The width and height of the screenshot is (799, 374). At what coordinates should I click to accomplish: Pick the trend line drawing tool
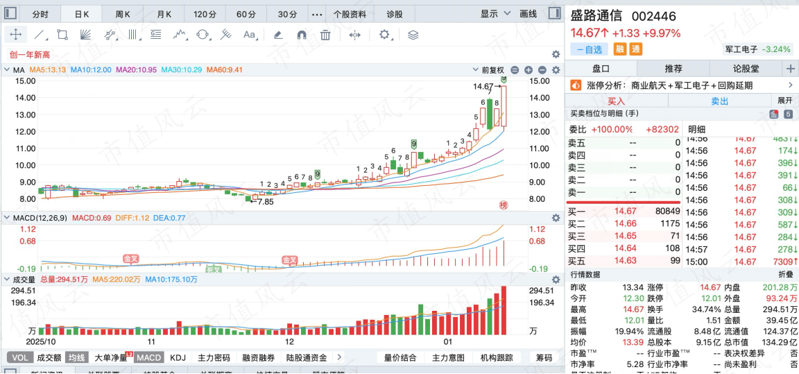point(40,35)
